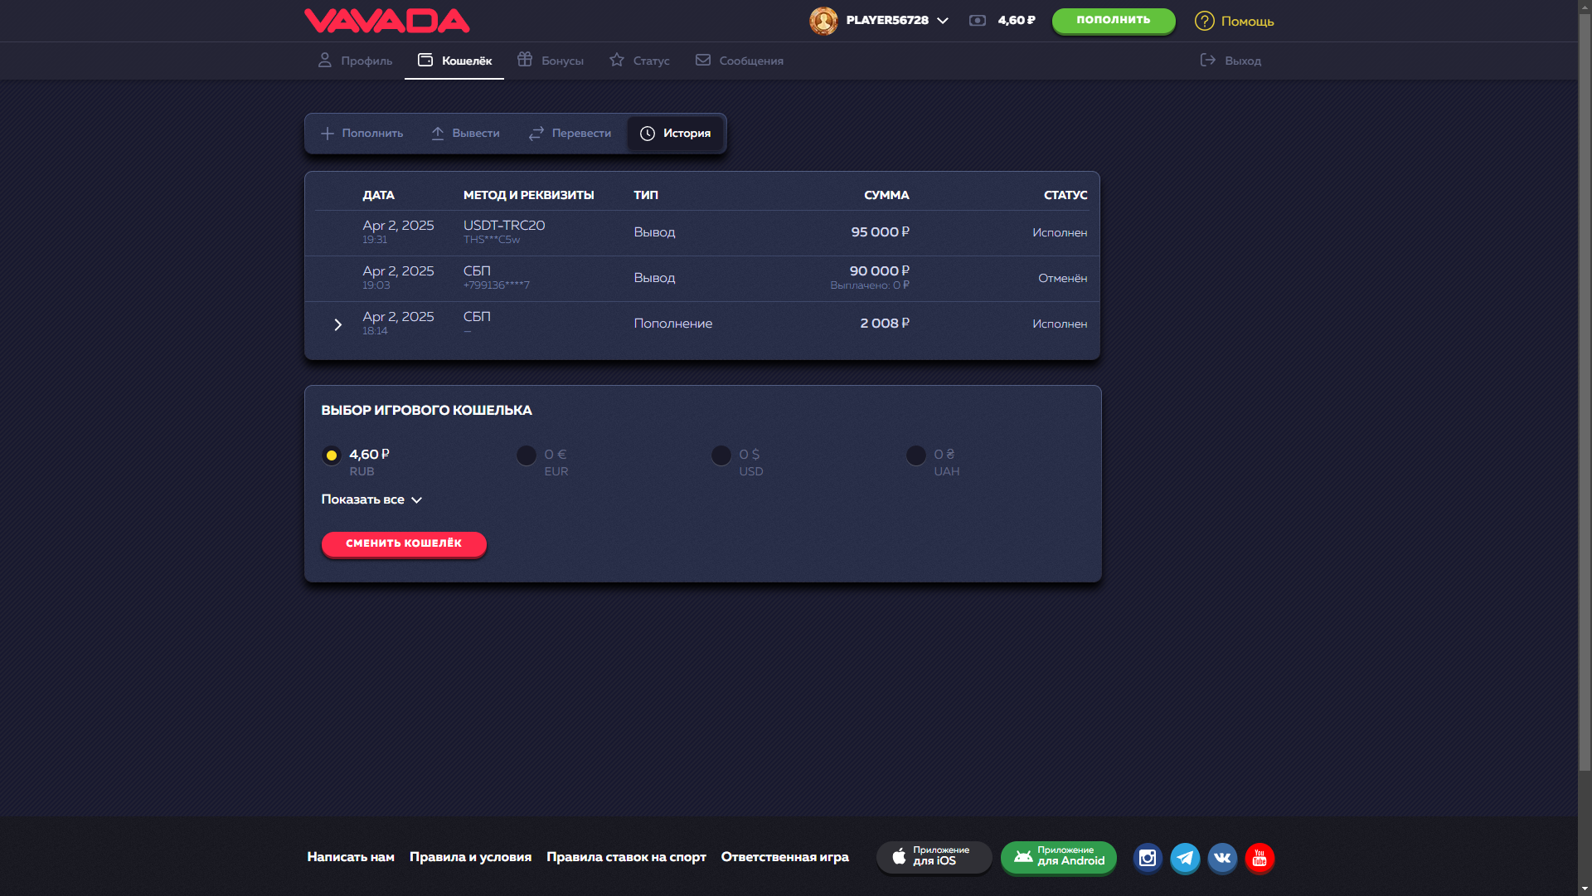Image resolution: width=1592 pixels, height=896 pixels.
Task: Click the wallet balance money icon
Action: click(978, 21)
